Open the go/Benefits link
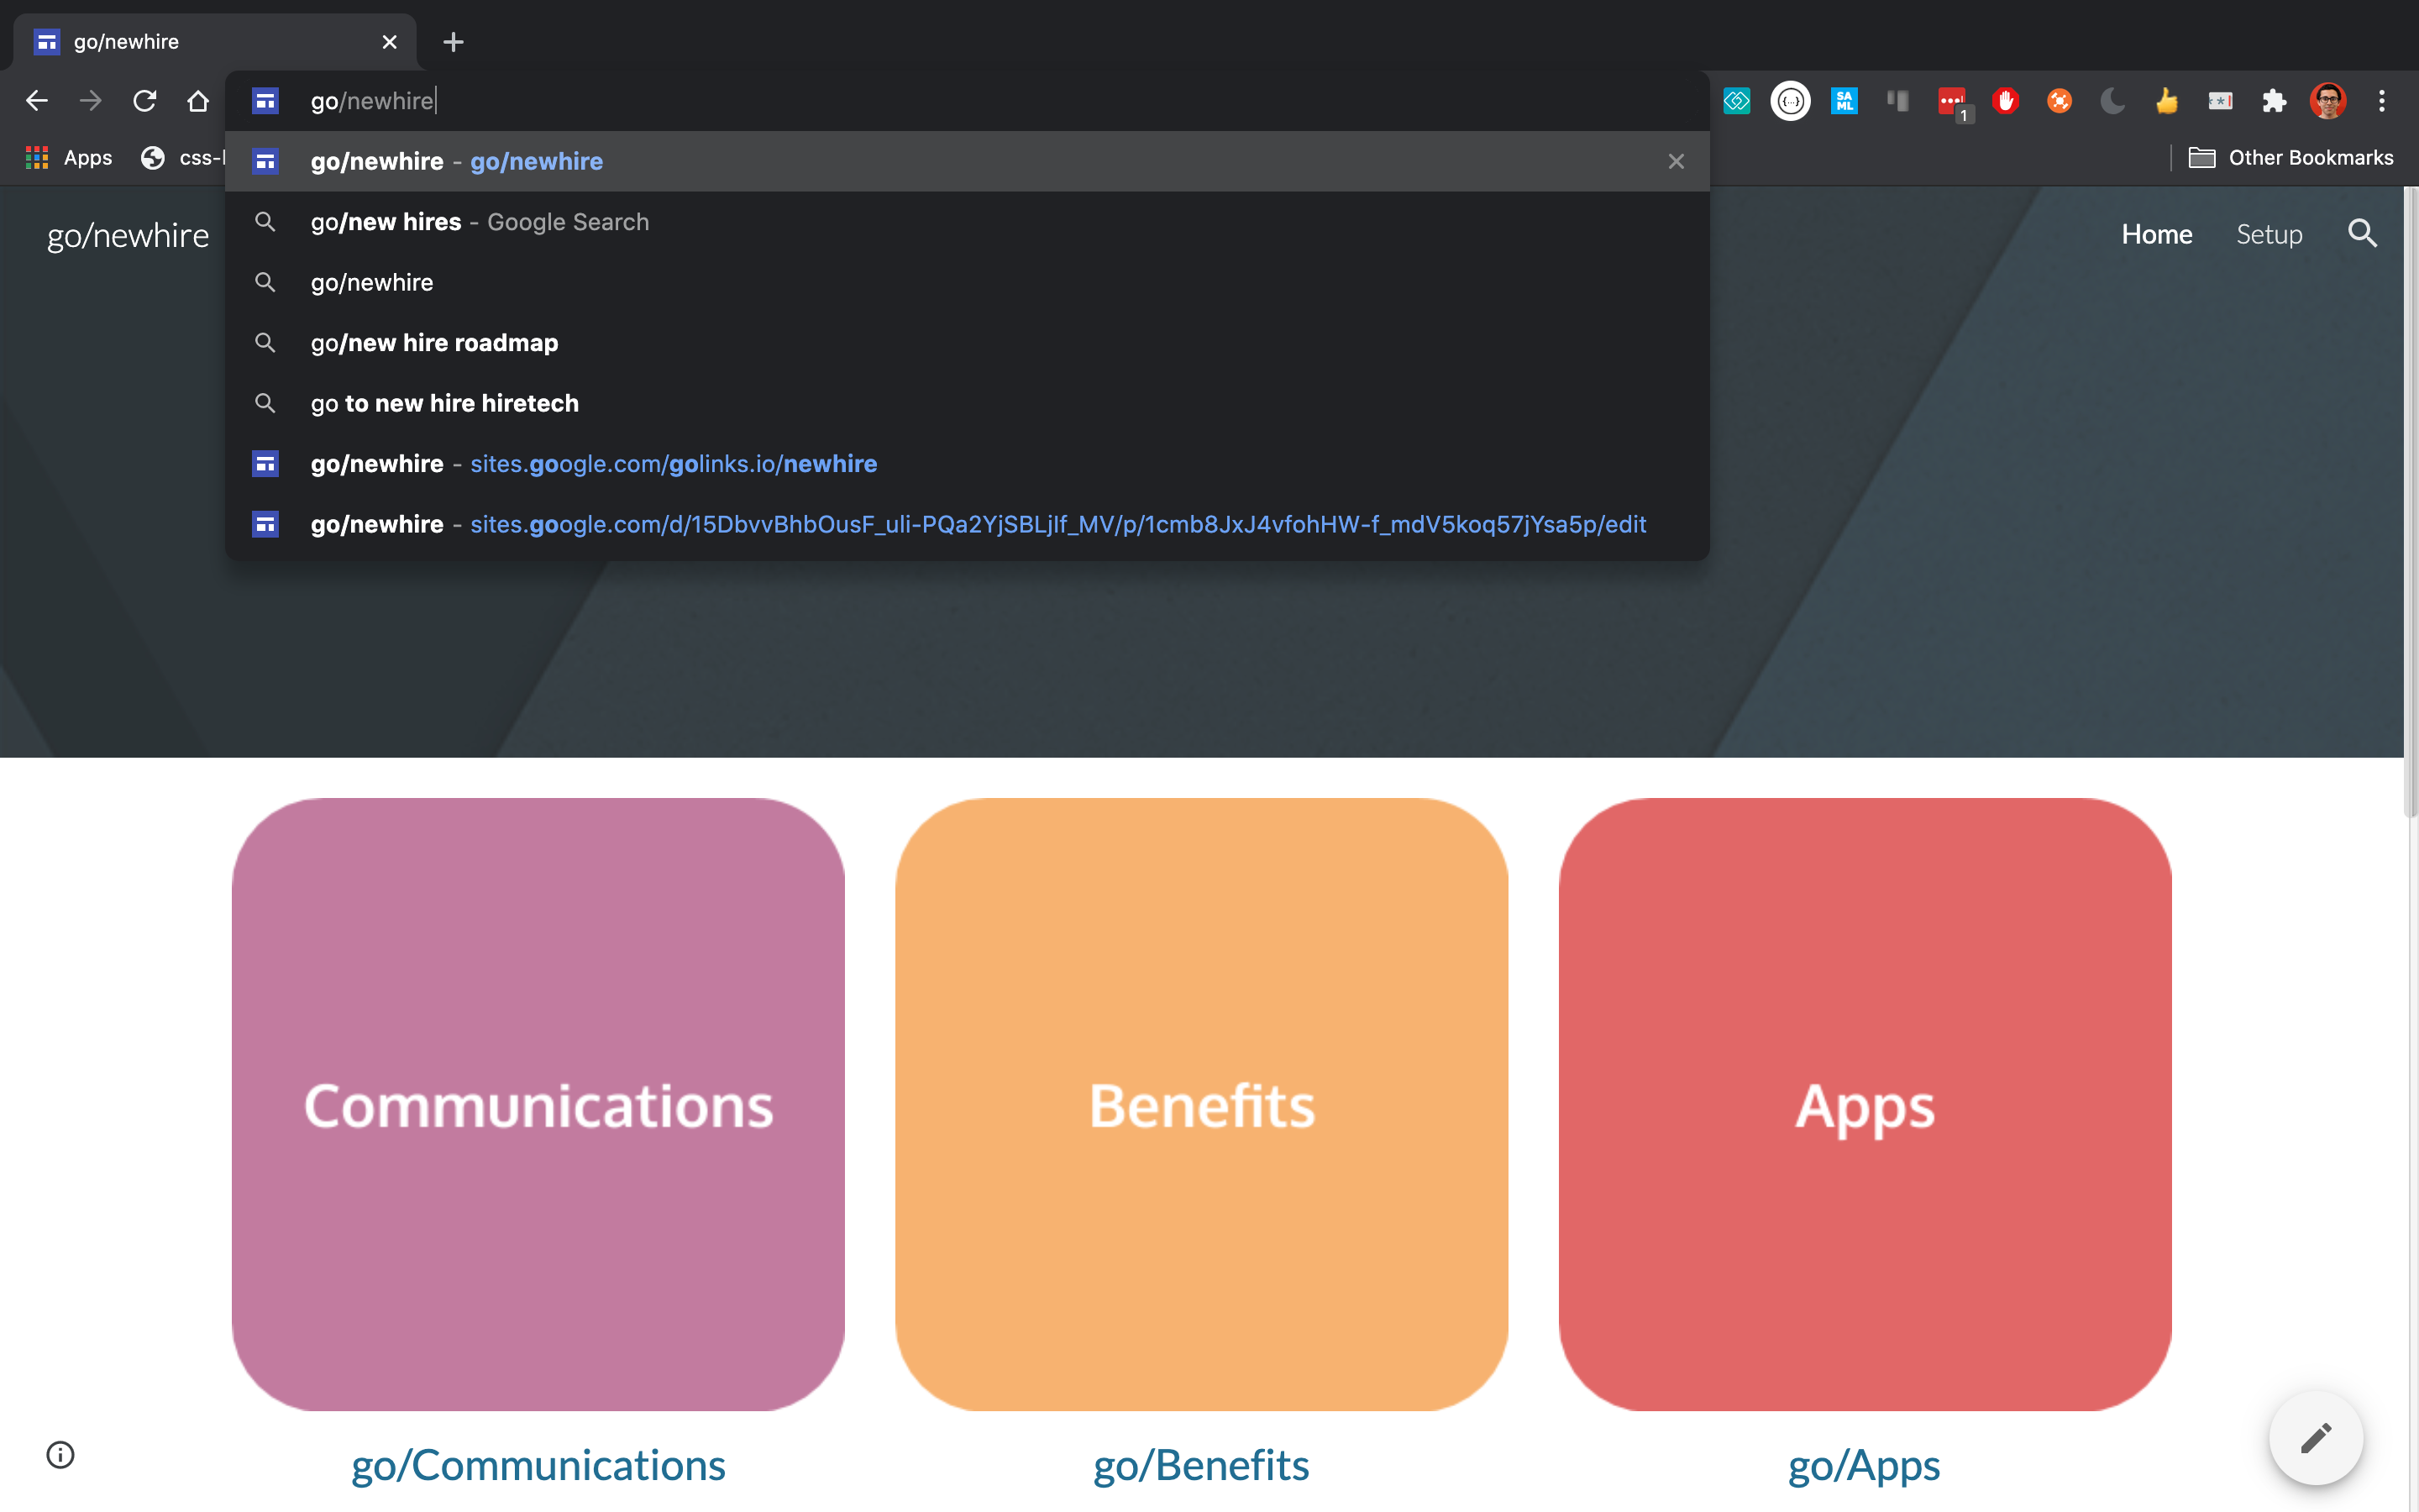The height and width of the screenshot is (1512, 2419). pos(1200,1465)
